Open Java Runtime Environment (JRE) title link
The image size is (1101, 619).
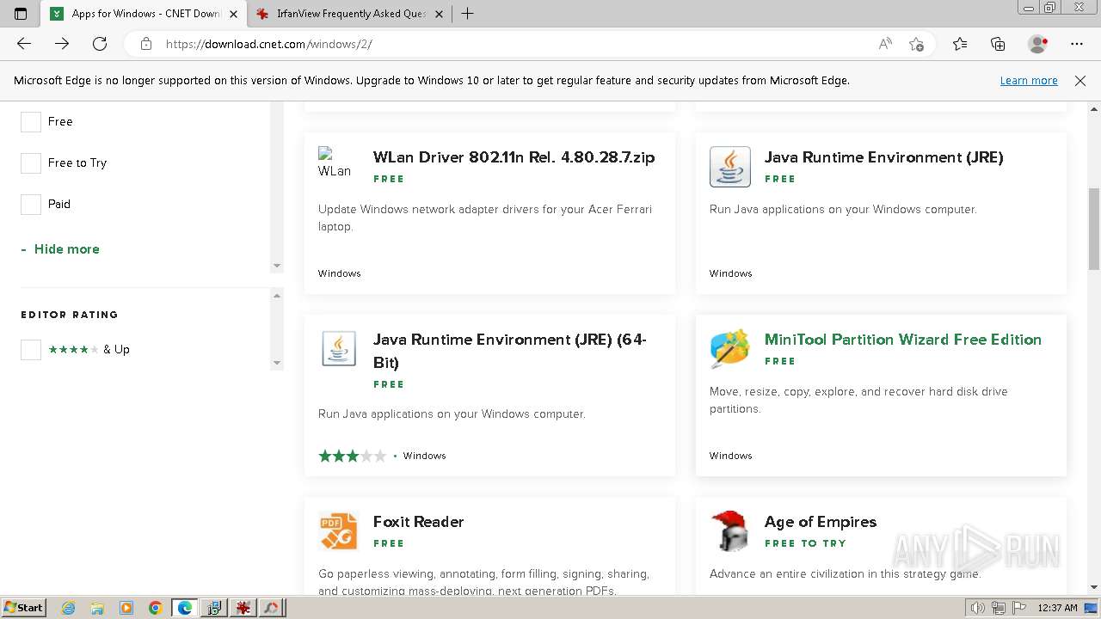[883, 157]
